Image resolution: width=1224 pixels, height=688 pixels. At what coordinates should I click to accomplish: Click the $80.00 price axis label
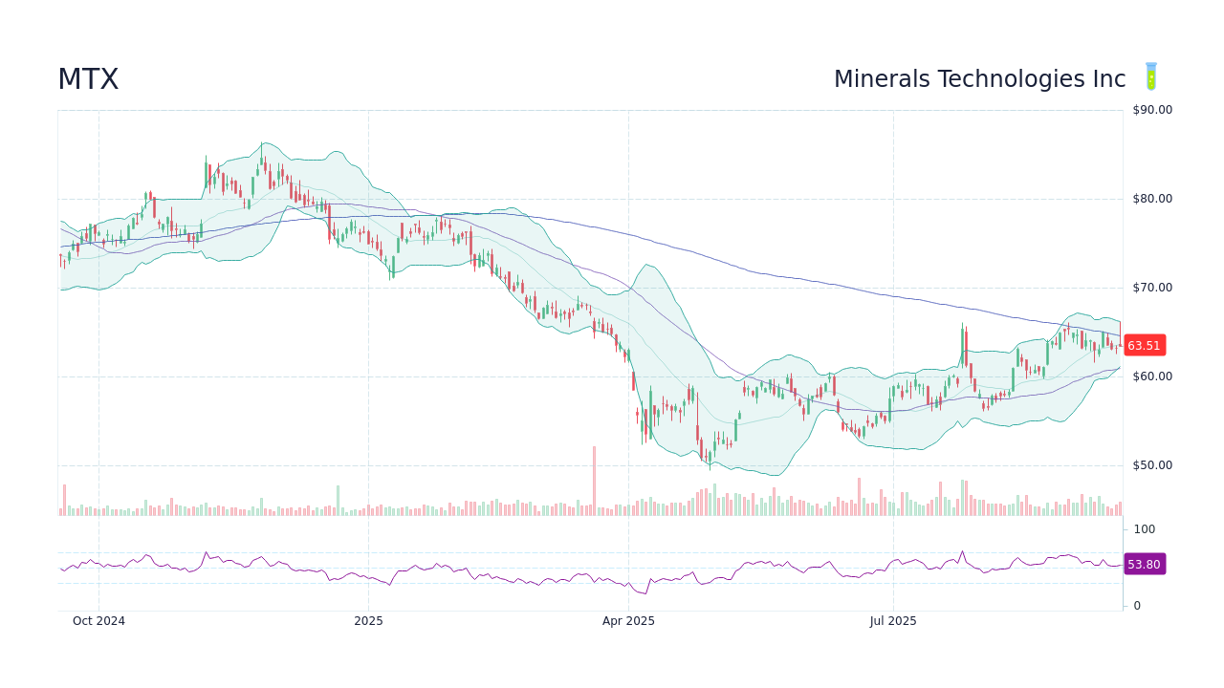[1150, 198]
